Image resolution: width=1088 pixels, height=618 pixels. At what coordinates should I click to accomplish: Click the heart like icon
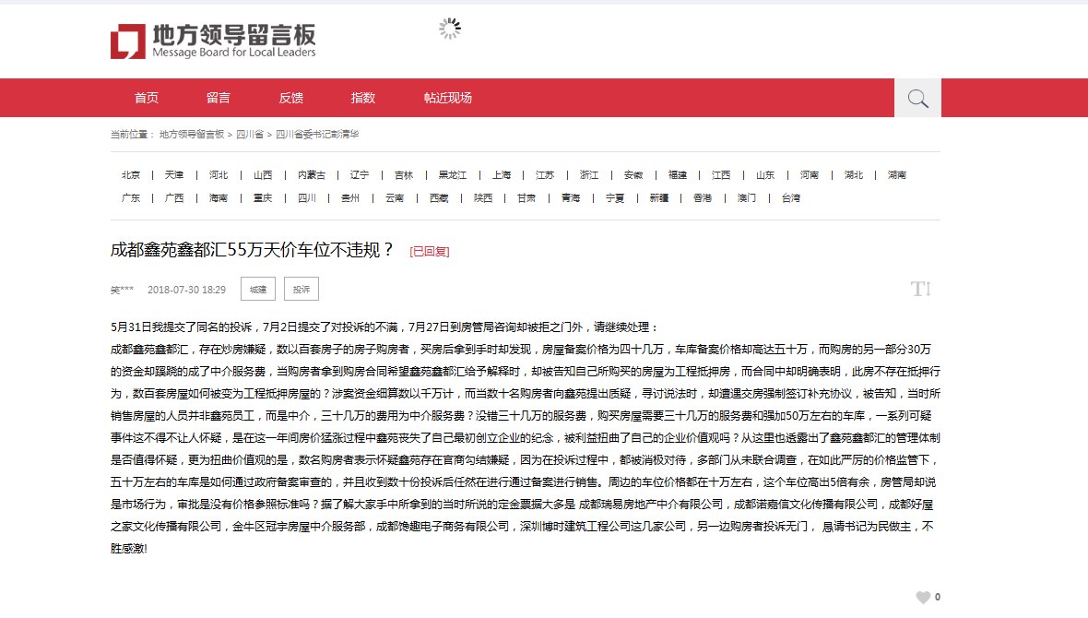(922, 597)
